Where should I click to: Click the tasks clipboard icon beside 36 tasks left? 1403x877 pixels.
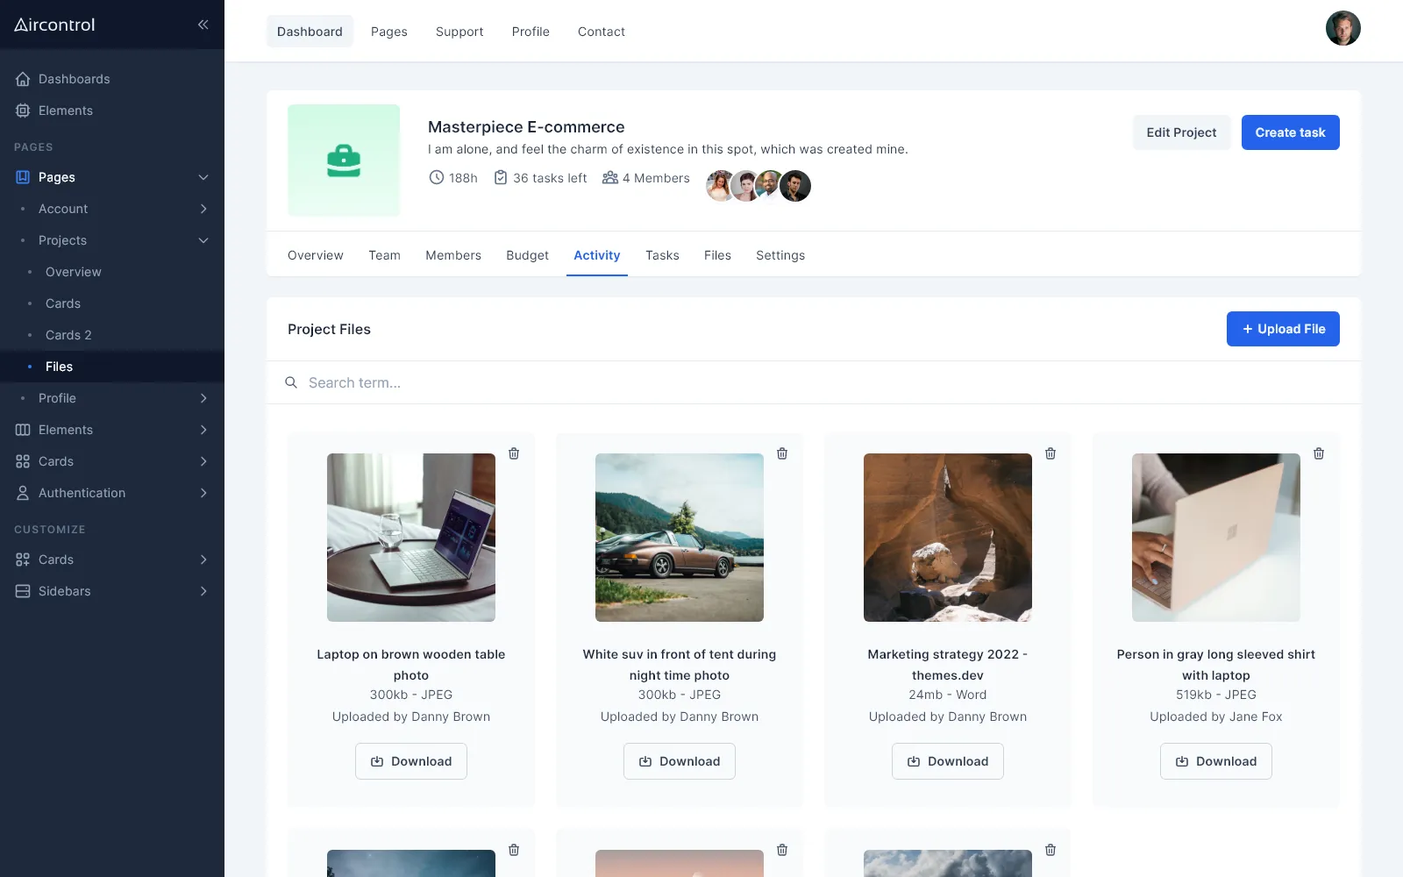[x=501, y=177]
